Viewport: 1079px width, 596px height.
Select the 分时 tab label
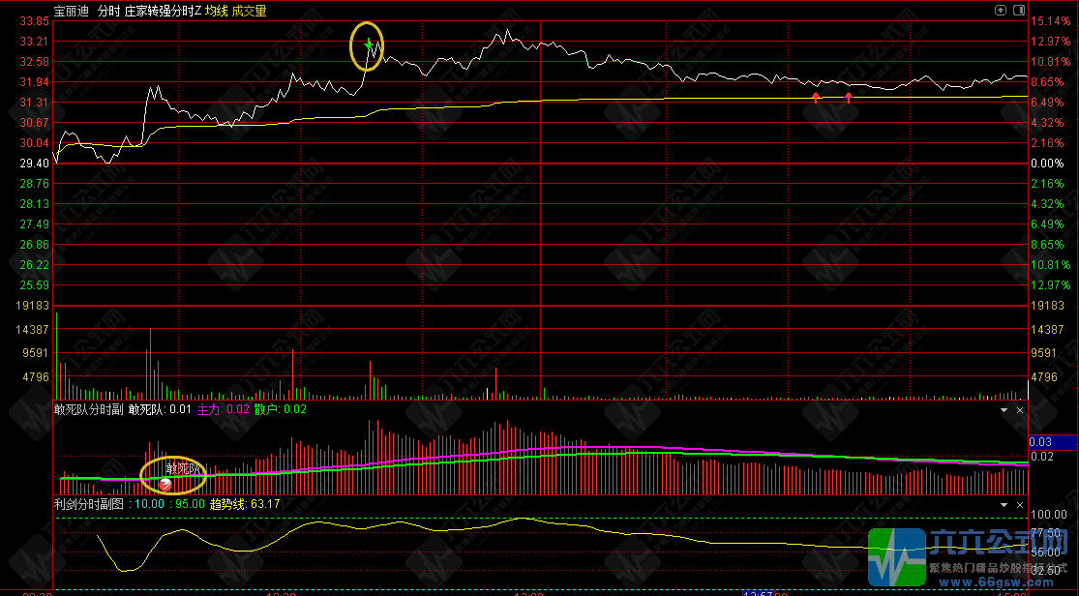107,12
